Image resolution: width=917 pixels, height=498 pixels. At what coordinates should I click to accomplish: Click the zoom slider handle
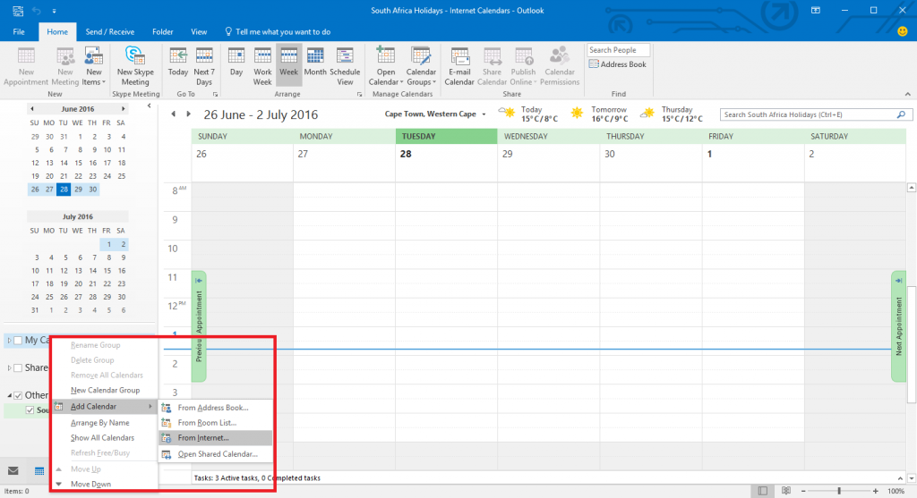coord(839,491)
